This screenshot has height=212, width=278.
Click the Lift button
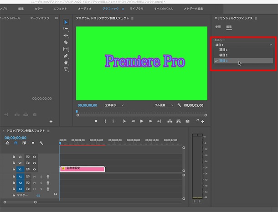pyautogui.click(x=170, y=121)
